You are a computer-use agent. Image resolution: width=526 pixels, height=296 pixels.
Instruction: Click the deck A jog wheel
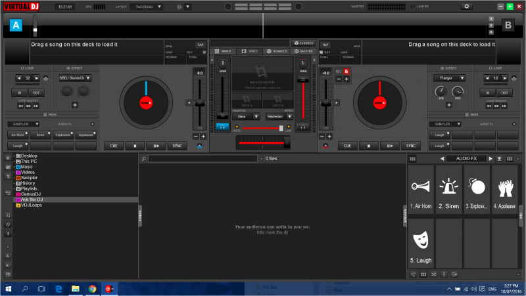[x=146, y=102]
